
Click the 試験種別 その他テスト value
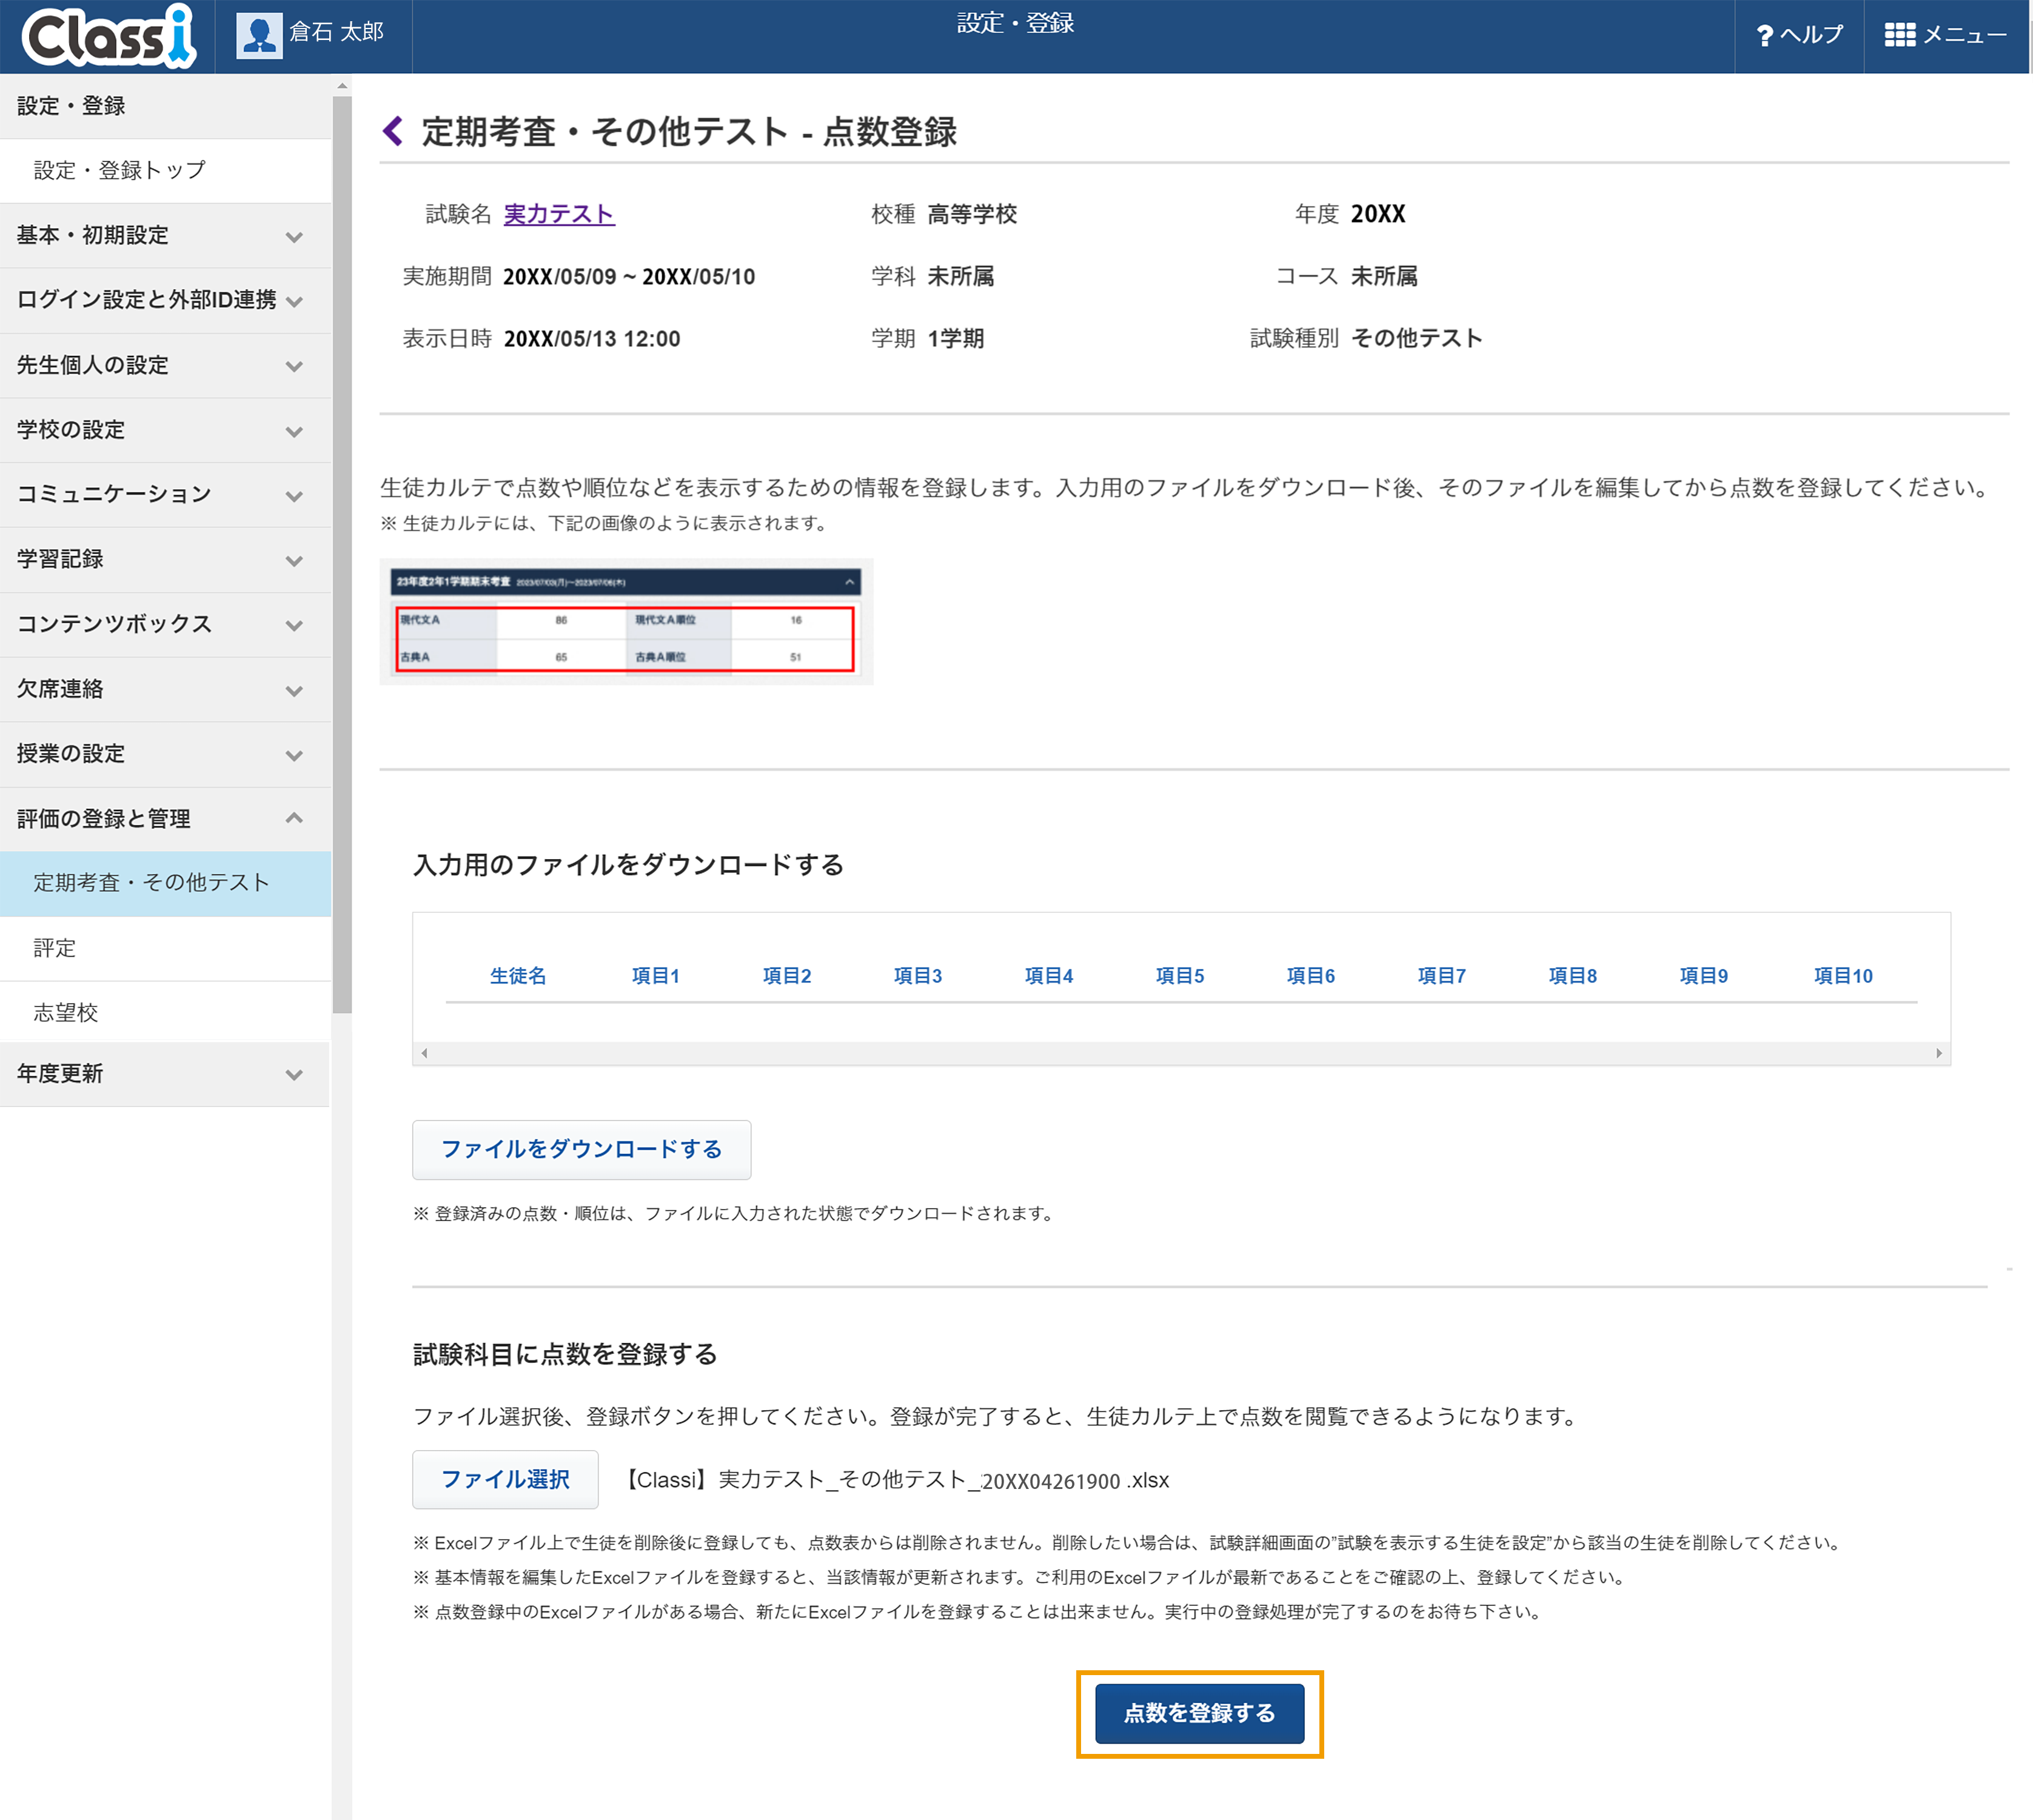point(1416,338)
